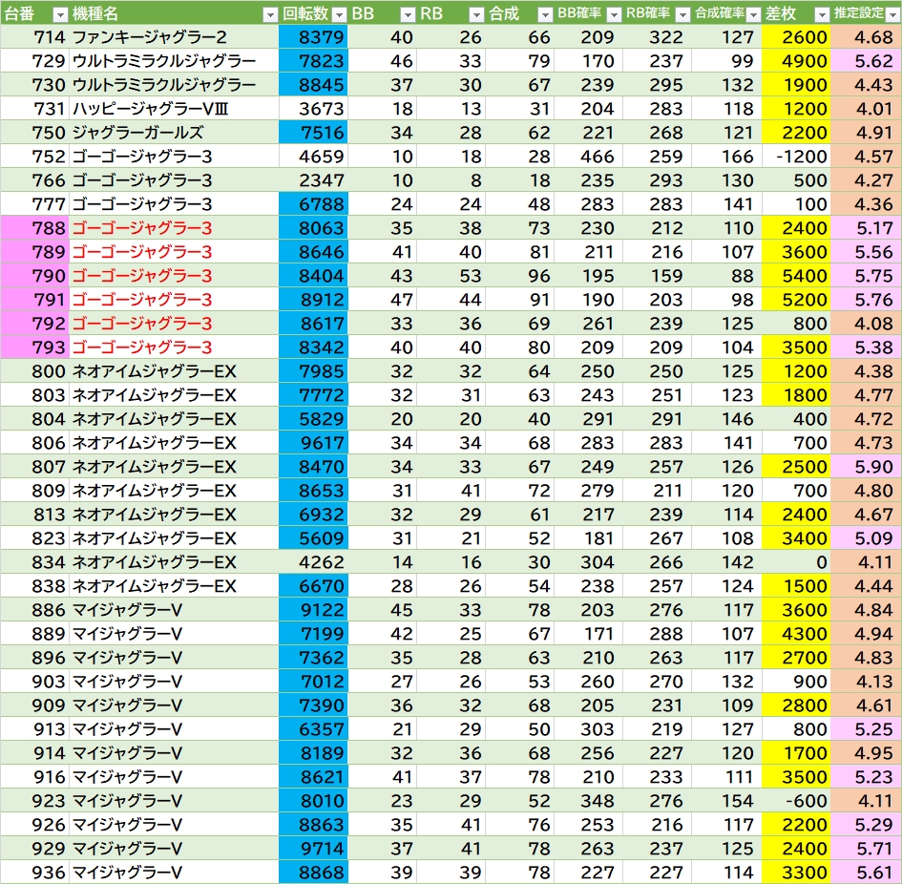Image resolution: width=902 pixels, height=884 pixels.
Task: Open the 差枚 column filter dropdown
Action: [822, 14]
